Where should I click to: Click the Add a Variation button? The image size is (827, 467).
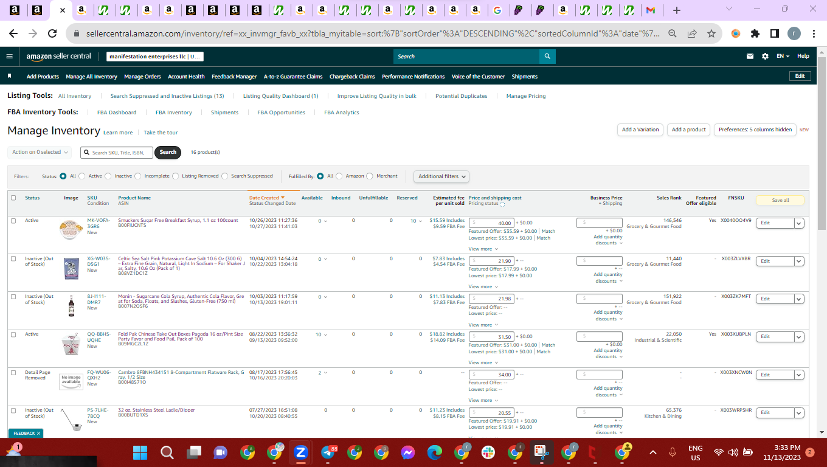pos(640,130)
